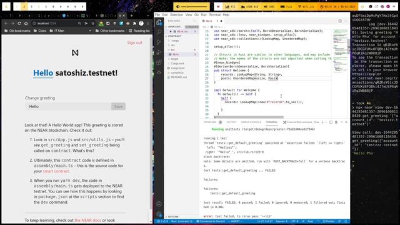Open Manage gear icon in VS Code
Viewport: 400px width, 225px height.
[x=159, y=214]
